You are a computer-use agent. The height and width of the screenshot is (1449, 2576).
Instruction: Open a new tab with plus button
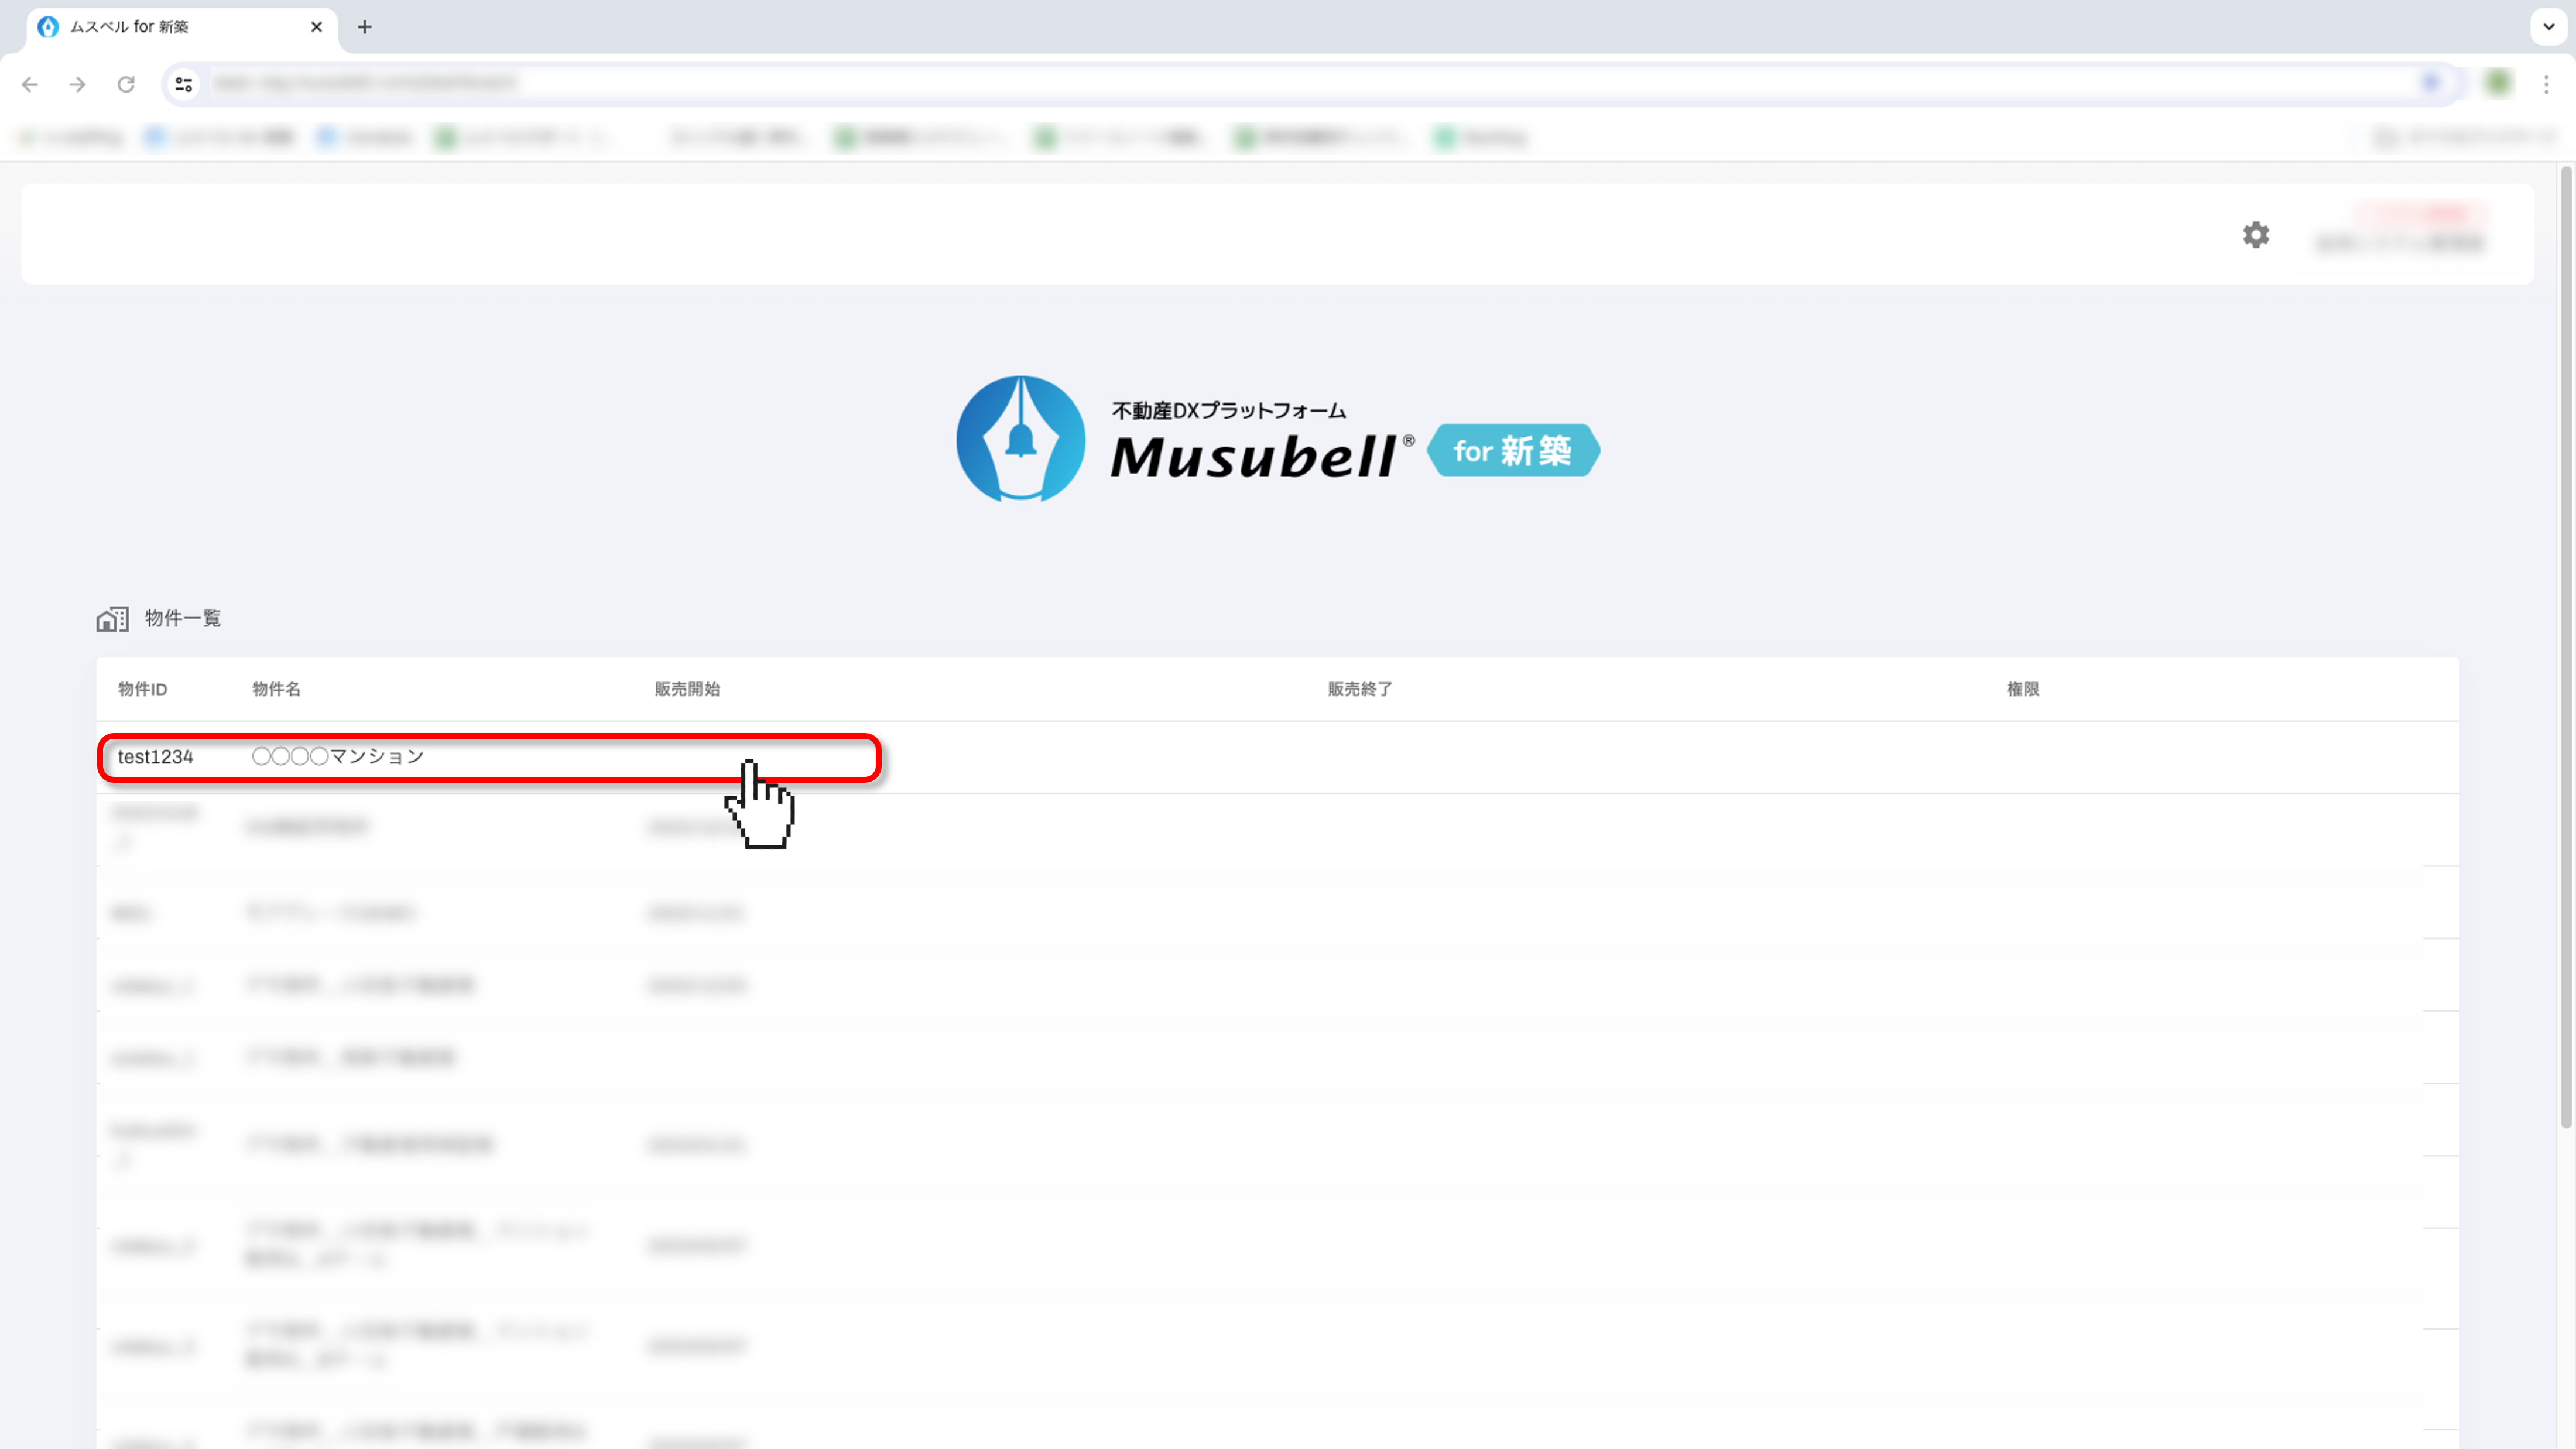(365, 27)
